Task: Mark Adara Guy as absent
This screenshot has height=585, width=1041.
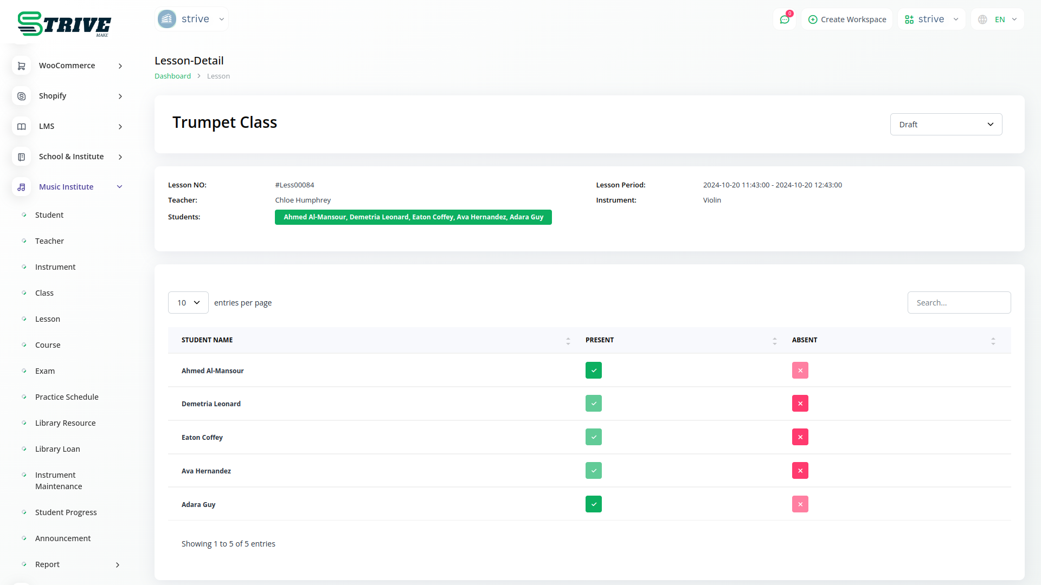Action: (x=800, y=504)
